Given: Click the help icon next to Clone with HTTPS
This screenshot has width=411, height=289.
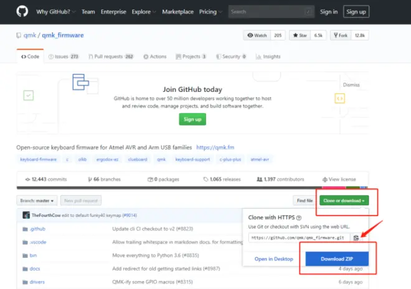Looking at the screenshot, I should (299, 218).
